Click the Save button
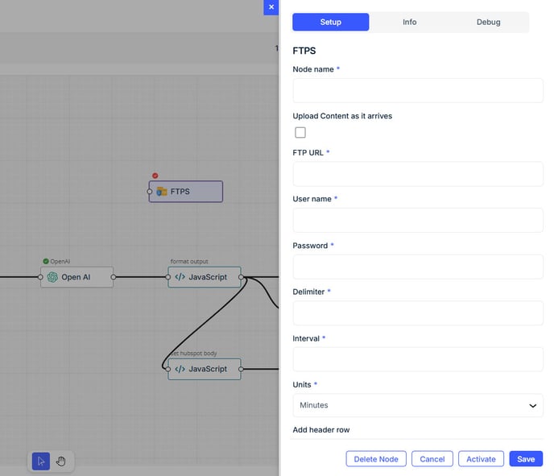 (x=526, y=459)
